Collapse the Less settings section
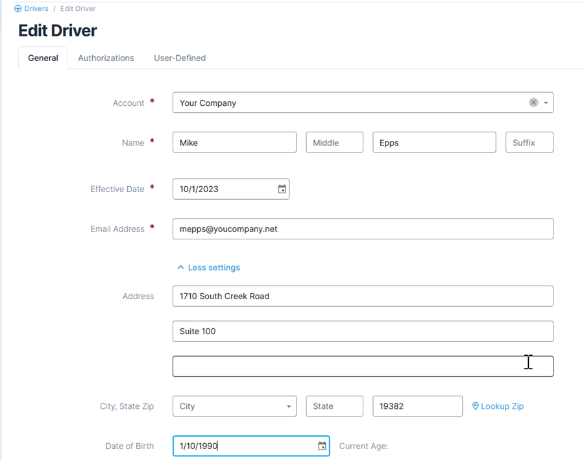Viewport: 584px width, 460px height. tap(208, 267)
